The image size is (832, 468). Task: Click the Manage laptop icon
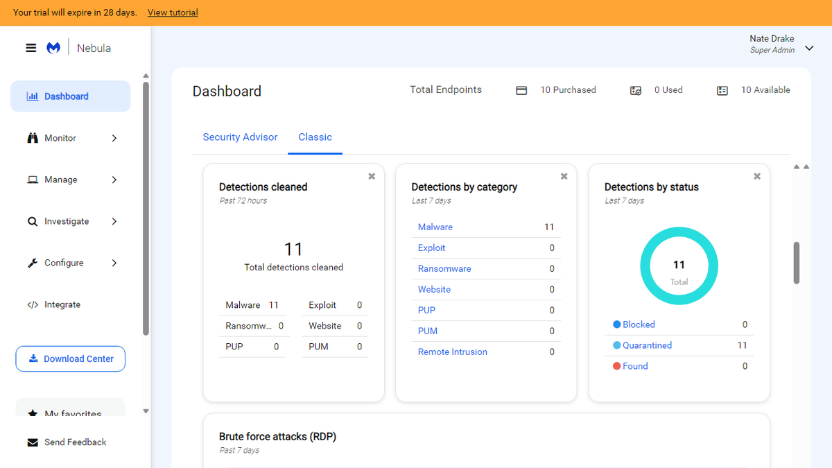coord(32,179)
